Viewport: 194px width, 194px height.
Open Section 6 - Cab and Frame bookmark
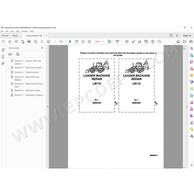click(27, 90)
